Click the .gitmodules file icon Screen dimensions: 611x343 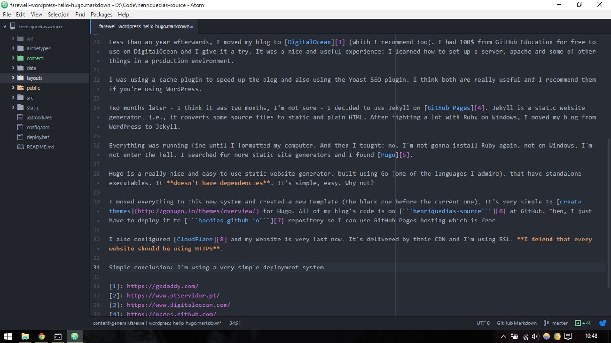(20, 117)
